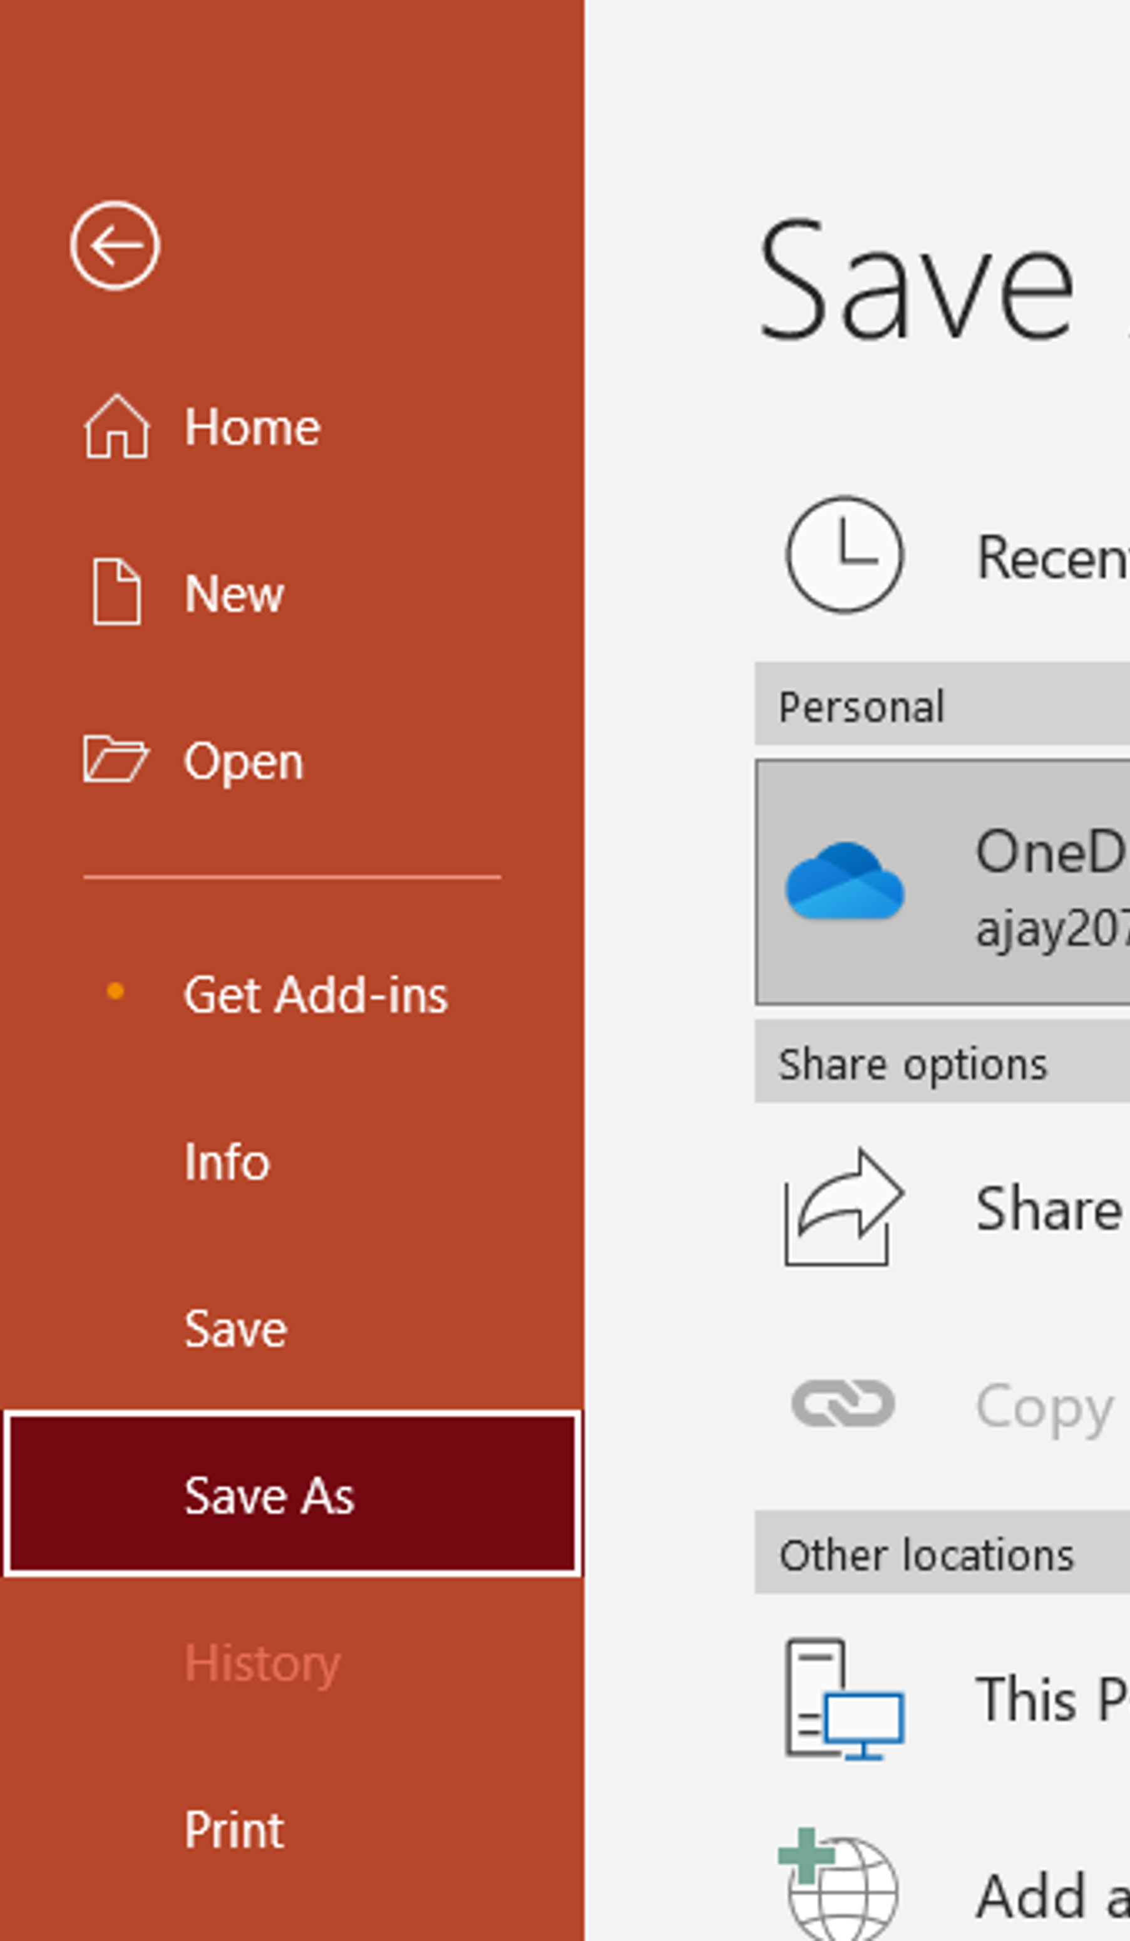This screenshot has height=1941, width=1130.
Task: Click the Share arrow icon
Action: click(843, 1207)
